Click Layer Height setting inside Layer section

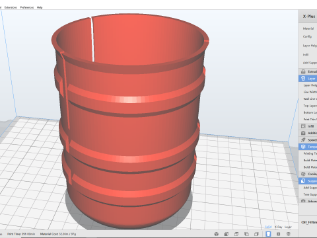(310, 85)
